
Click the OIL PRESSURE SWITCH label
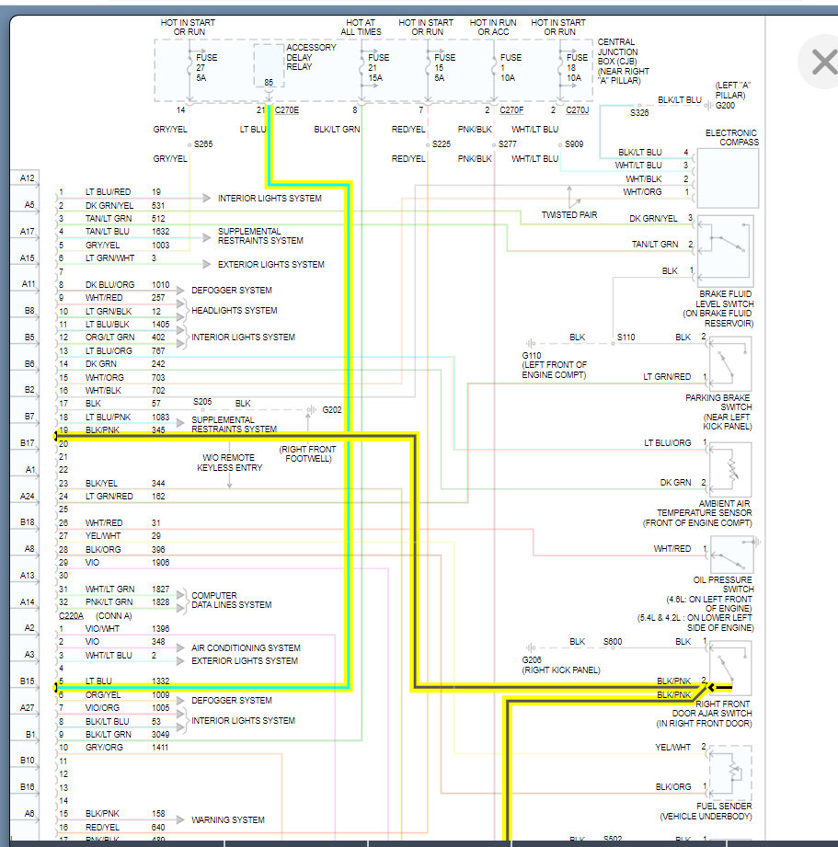(x=723, y=585)
